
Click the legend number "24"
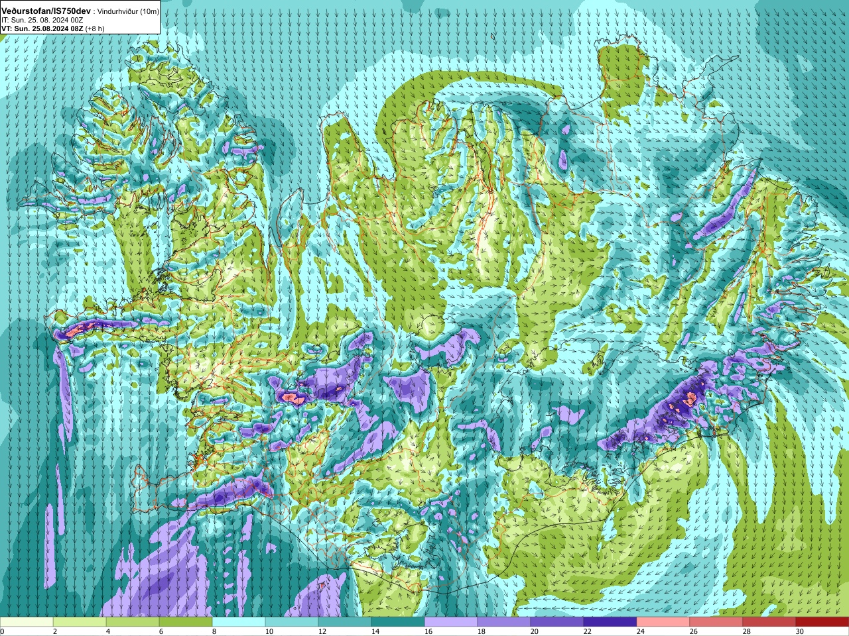[x=640, y=631]
